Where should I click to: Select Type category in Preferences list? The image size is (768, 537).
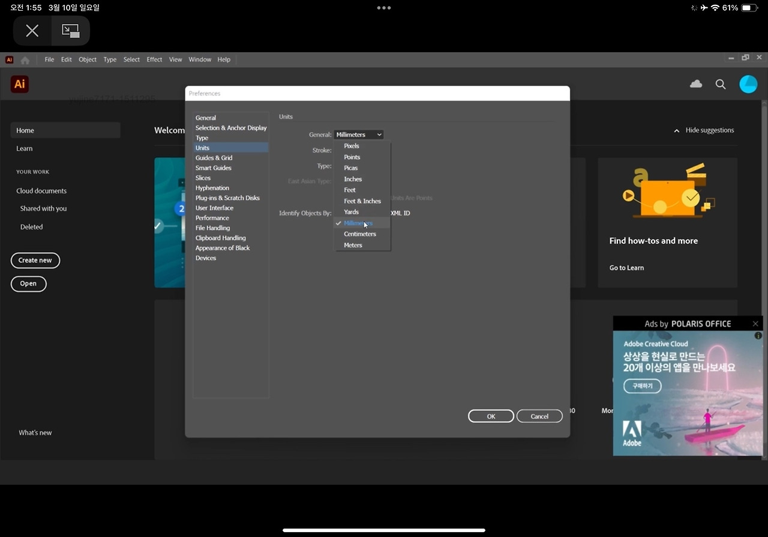230,138
